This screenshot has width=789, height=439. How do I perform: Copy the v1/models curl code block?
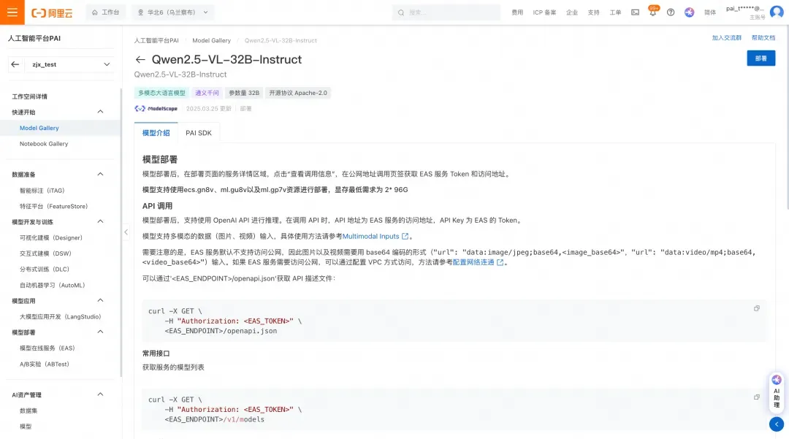[756, 397]
